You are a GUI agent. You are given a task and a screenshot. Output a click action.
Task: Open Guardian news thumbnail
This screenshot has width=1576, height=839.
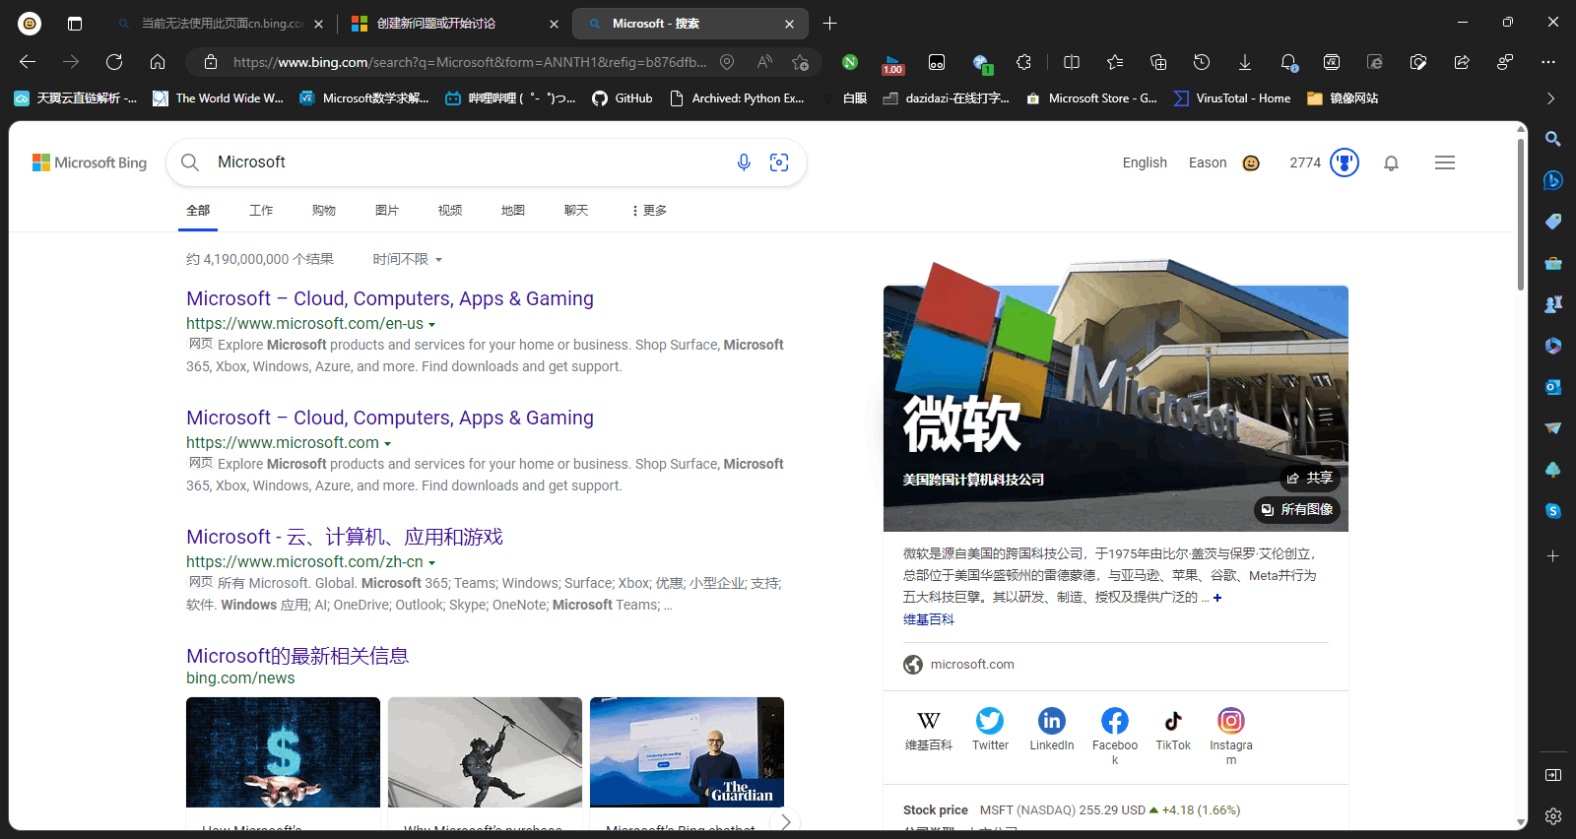[x=687, y=752]
